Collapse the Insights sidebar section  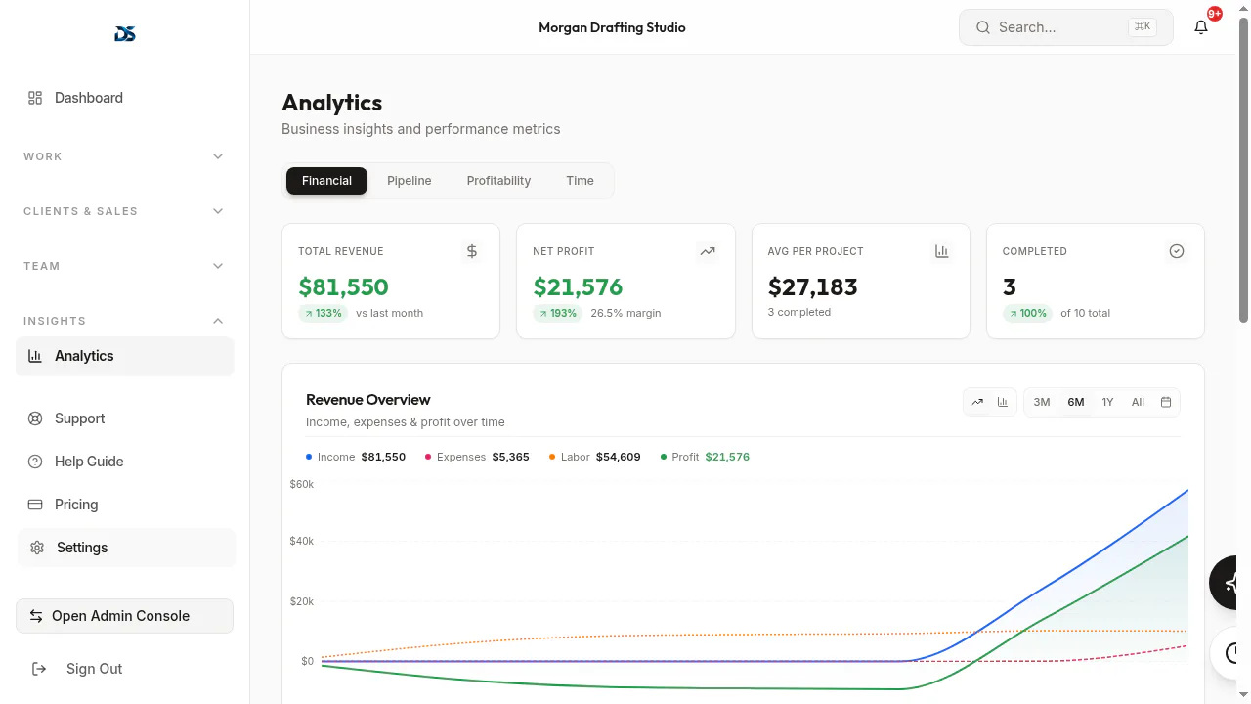tap(125, 321)
